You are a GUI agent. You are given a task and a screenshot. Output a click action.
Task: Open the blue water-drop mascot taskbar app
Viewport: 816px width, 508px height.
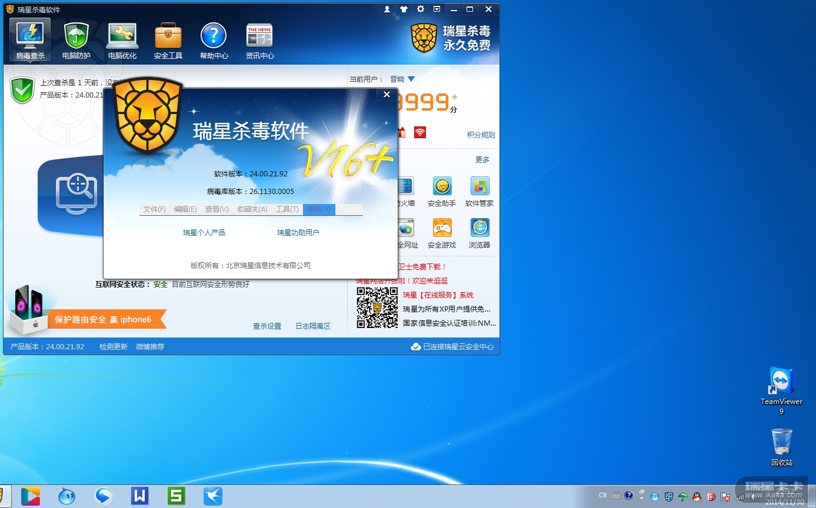coord(67,496)
